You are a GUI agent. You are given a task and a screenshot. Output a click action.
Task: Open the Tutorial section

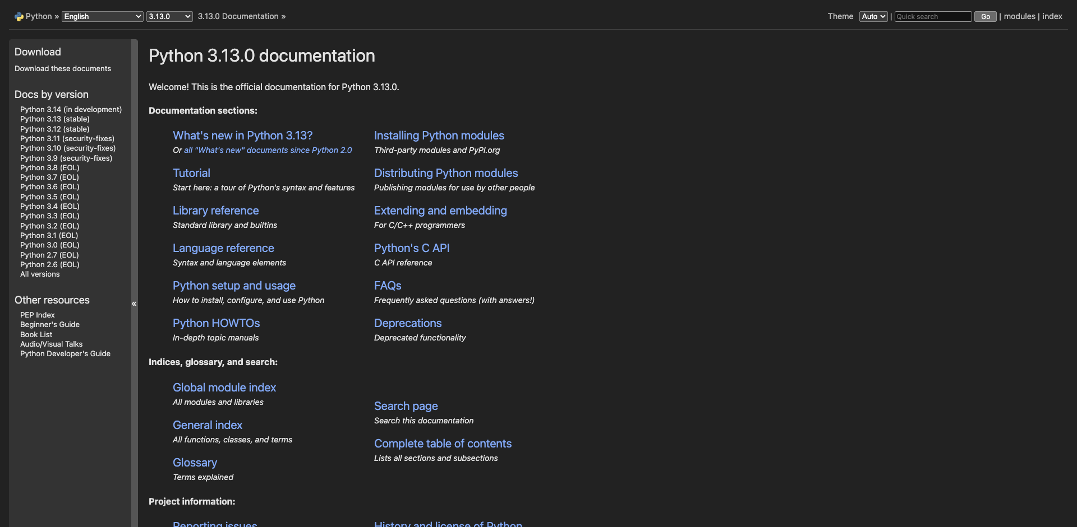[x=191, y=173]
